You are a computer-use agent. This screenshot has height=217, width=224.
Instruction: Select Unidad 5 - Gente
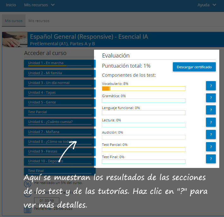click(59, 103)
